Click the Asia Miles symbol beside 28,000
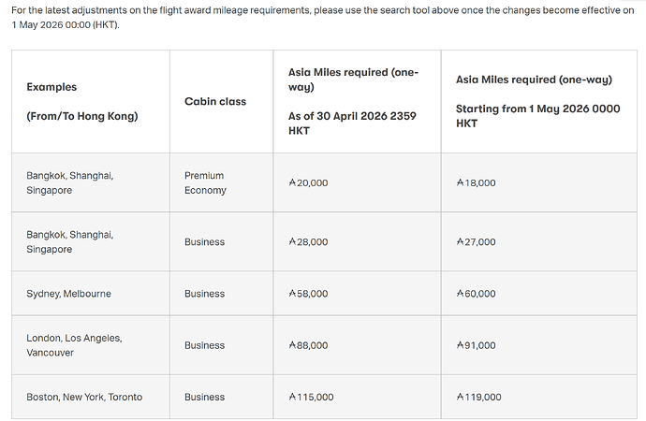This screenshot has width=646, height=421. click(x=292, y=242)
